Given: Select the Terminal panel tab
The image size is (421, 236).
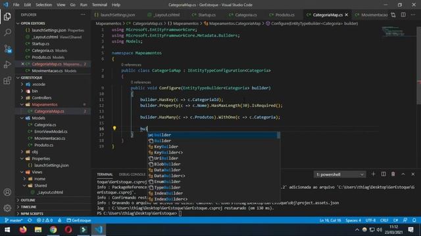Looking at the screenshot, I should pos(105,174).
